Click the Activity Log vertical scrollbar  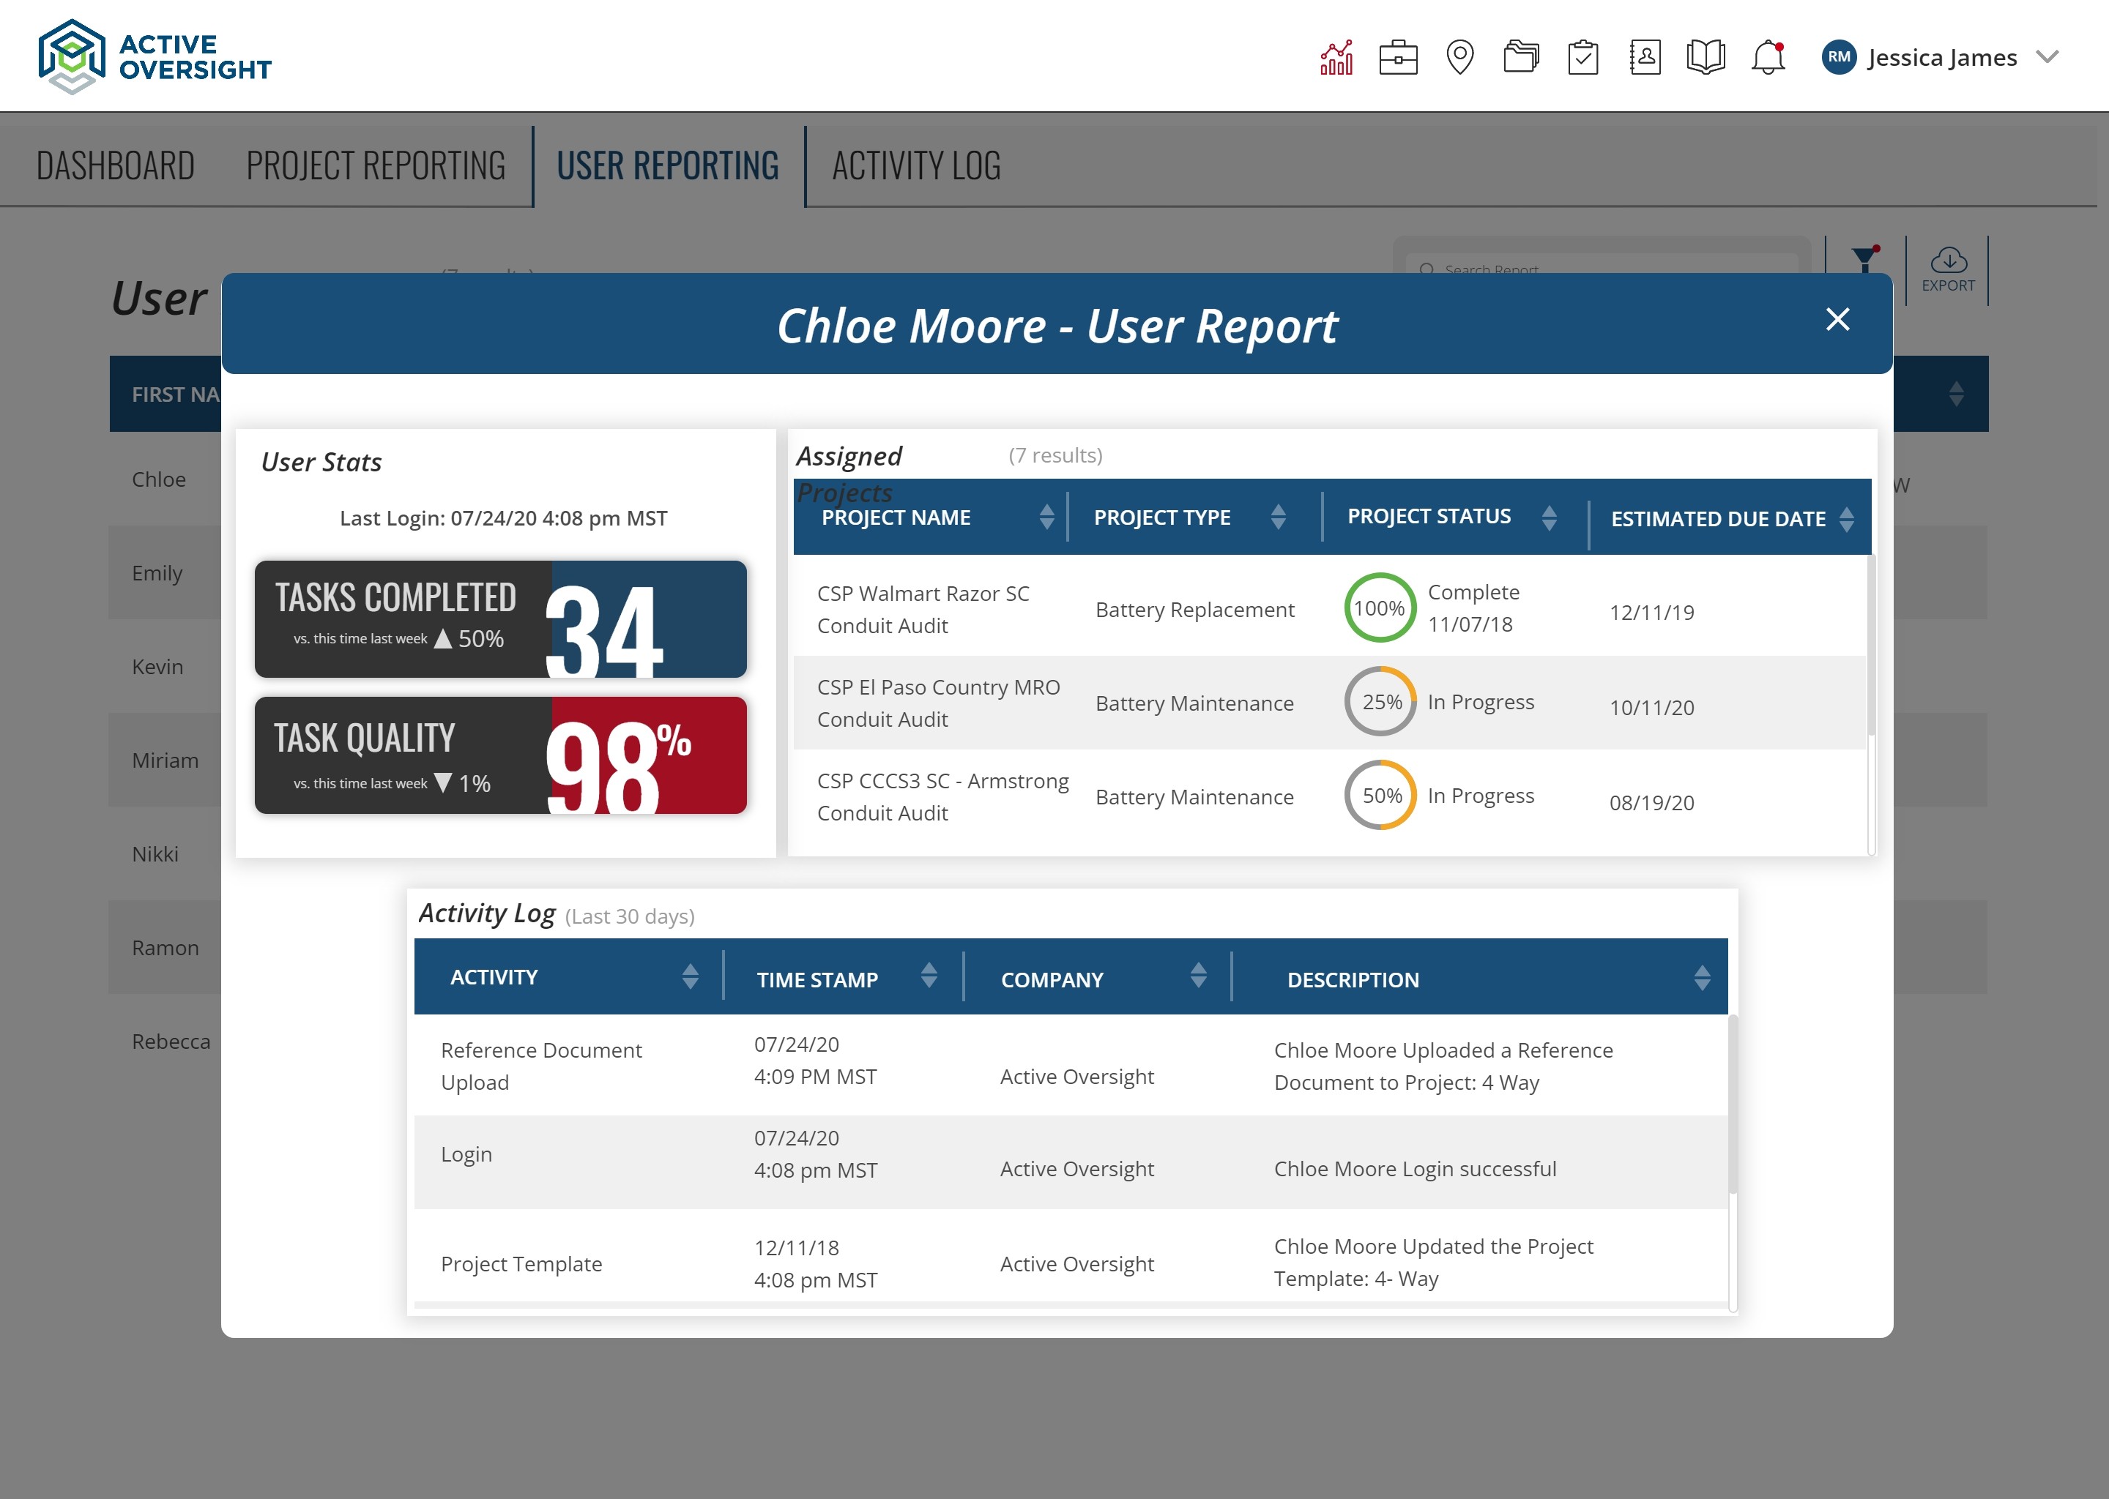click(x=1733, y=1103)
